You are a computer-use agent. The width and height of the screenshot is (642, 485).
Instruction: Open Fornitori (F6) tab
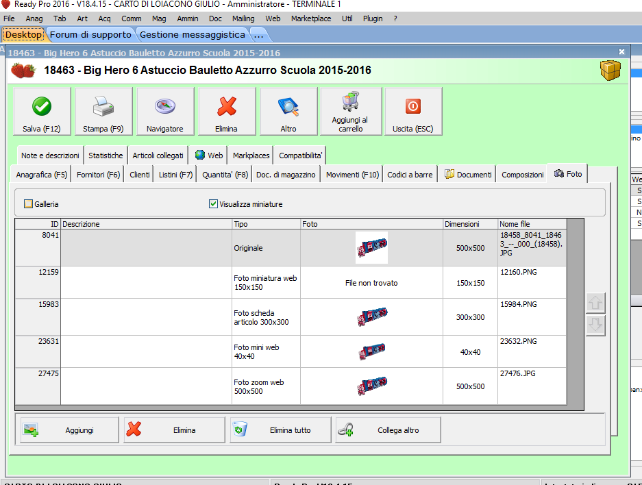coord(98,175)
